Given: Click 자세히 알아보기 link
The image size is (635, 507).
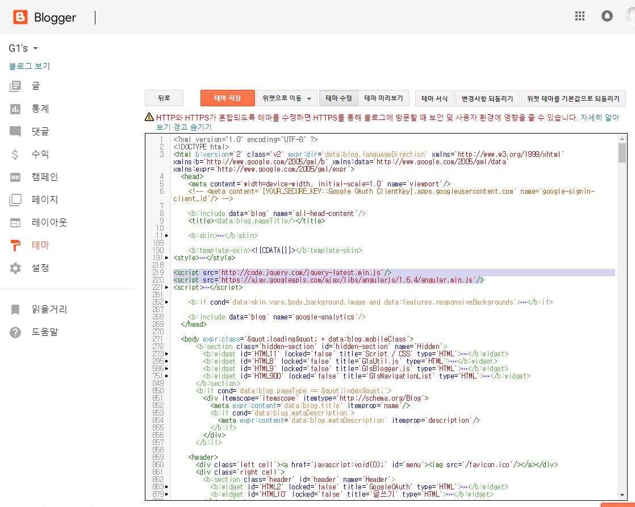Looking at the screenshot, I should pos(600,118).
